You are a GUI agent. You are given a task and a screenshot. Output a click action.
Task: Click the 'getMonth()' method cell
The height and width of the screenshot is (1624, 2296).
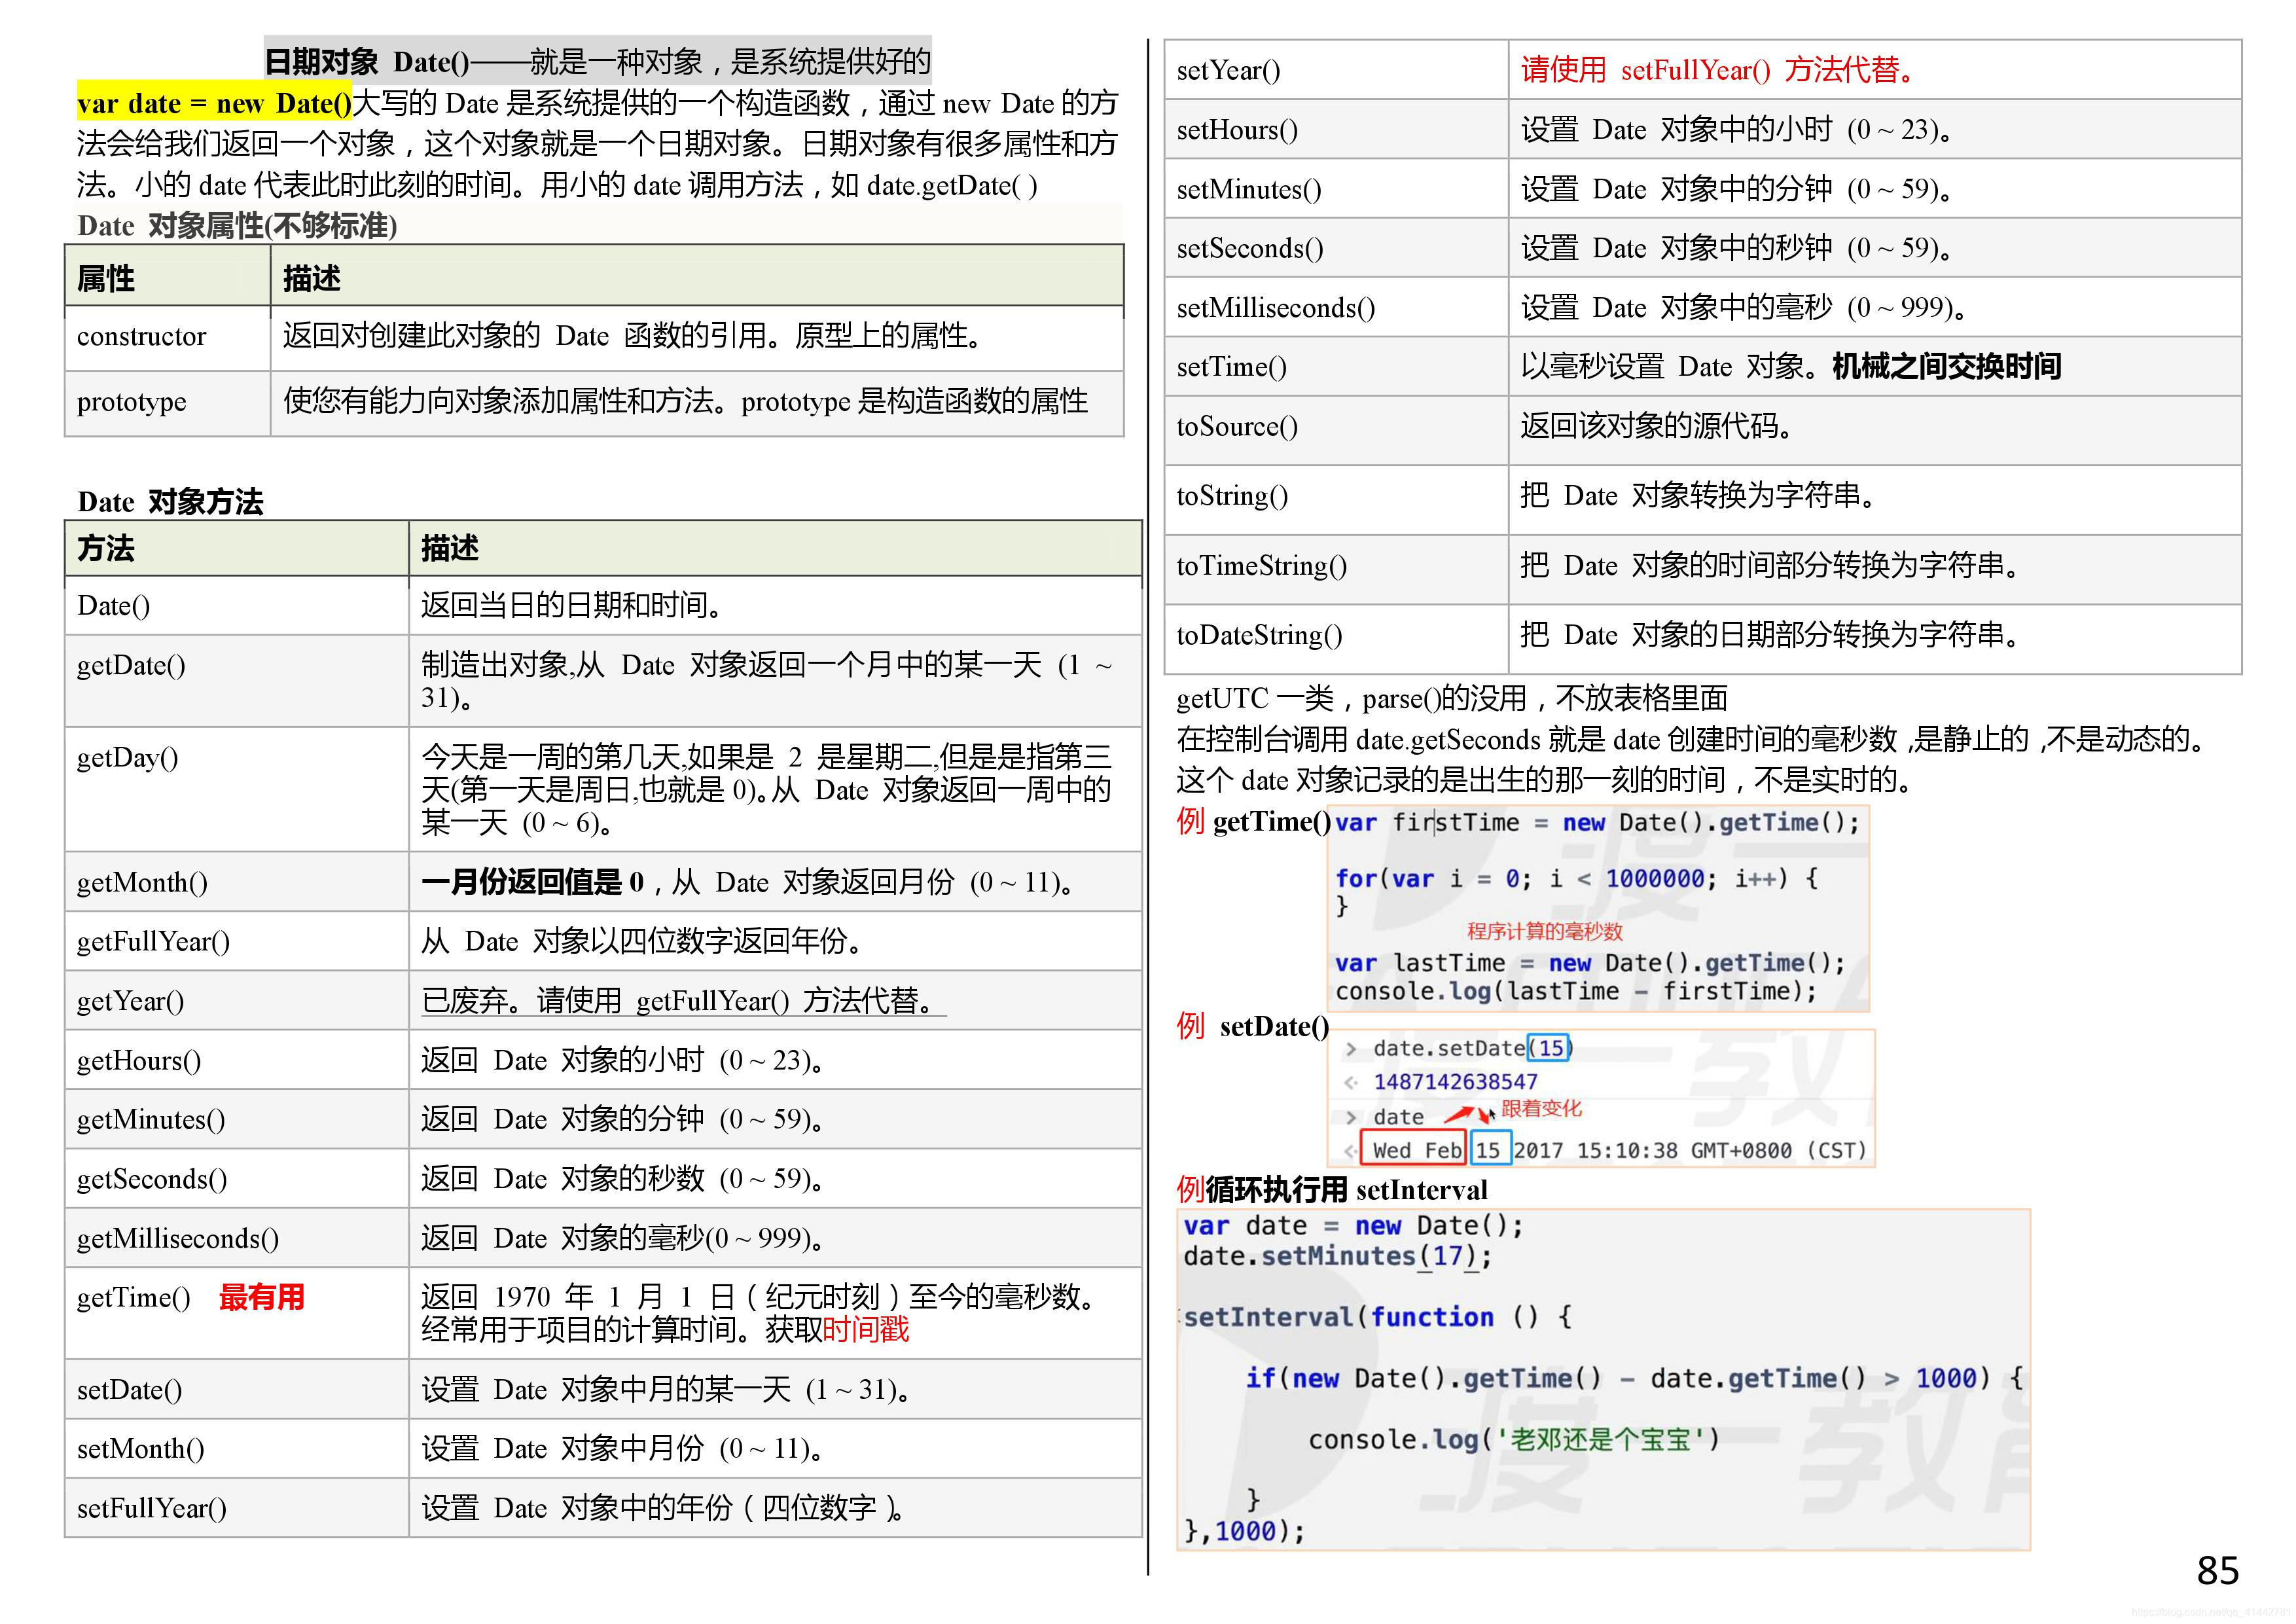(237, 882)
